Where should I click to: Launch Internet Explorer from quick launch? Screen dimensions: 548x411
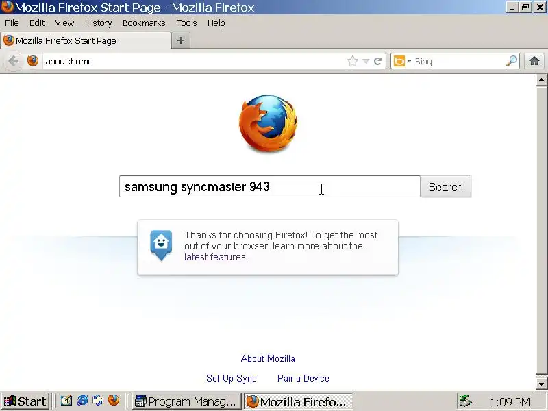[82, 400]
